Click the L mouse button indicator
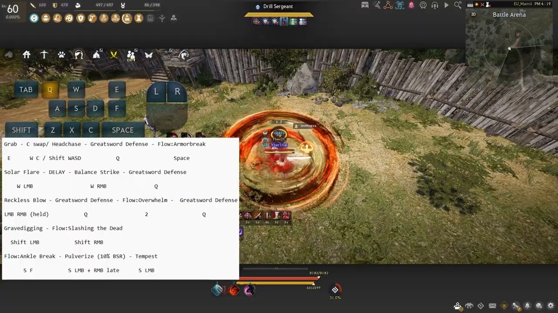The image size is (558, 313). [x=156, y=92]
